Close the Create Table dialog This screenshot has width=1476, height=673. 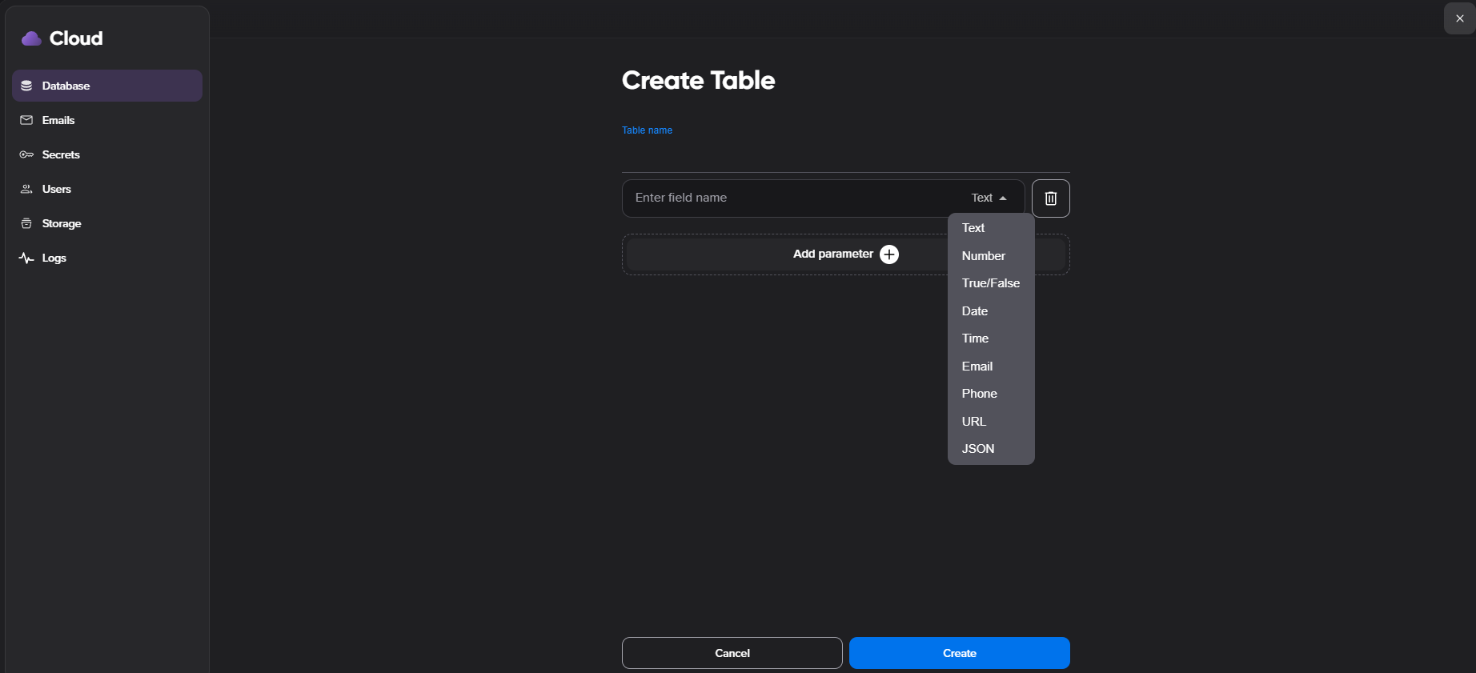[x=1459, y=18]
